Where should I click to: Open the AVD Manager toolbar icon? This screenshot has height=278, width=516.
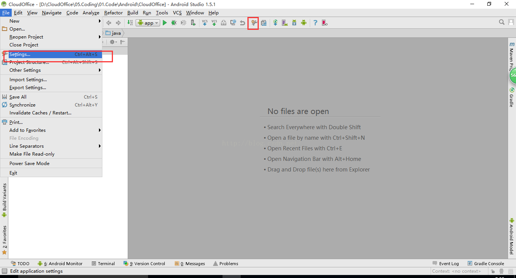click(285, 23)
